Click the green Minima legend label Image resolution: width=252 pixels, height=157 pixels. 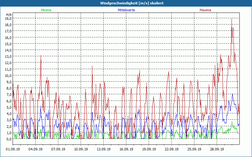coord(46,10)
